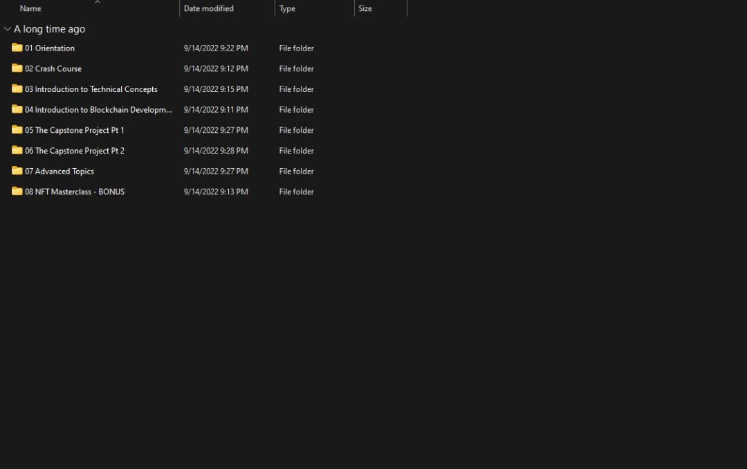Image resolution: width=747 pixels, height=469 pixels.
Task: Select the "A long time ago" group label
Action: point(50,29)
